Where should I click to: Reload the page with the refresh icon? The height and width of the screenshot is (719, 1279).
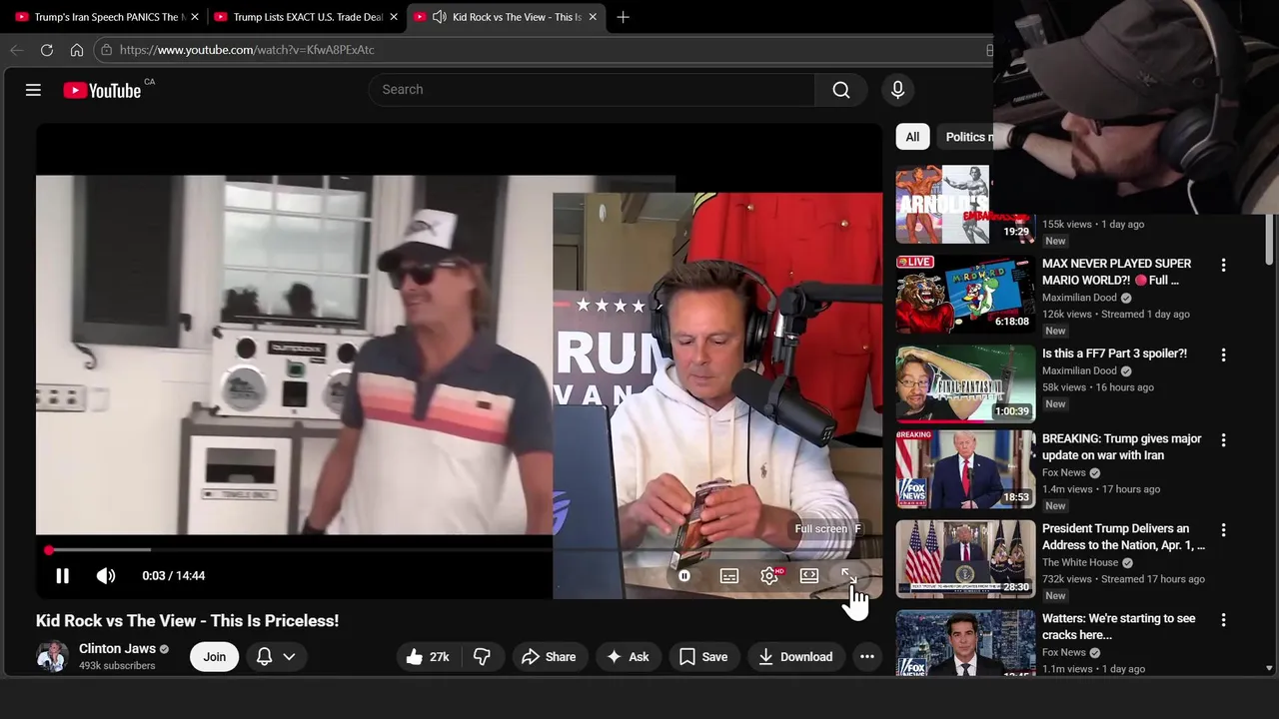(47, 50)
